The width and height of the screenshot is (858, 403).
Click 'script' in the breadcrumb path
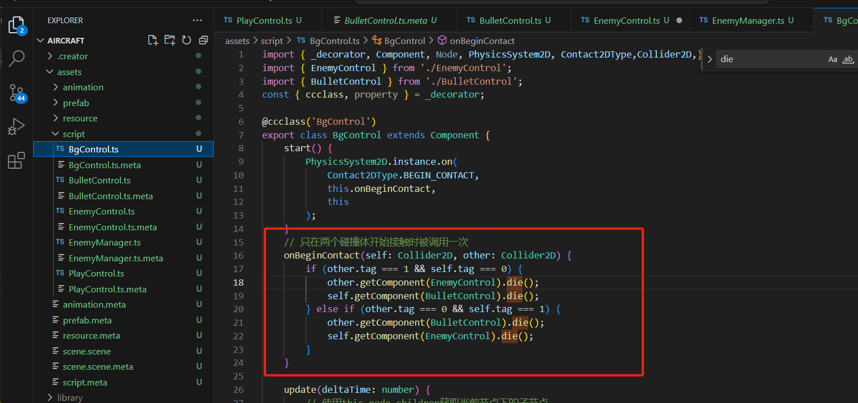[272, 41]
